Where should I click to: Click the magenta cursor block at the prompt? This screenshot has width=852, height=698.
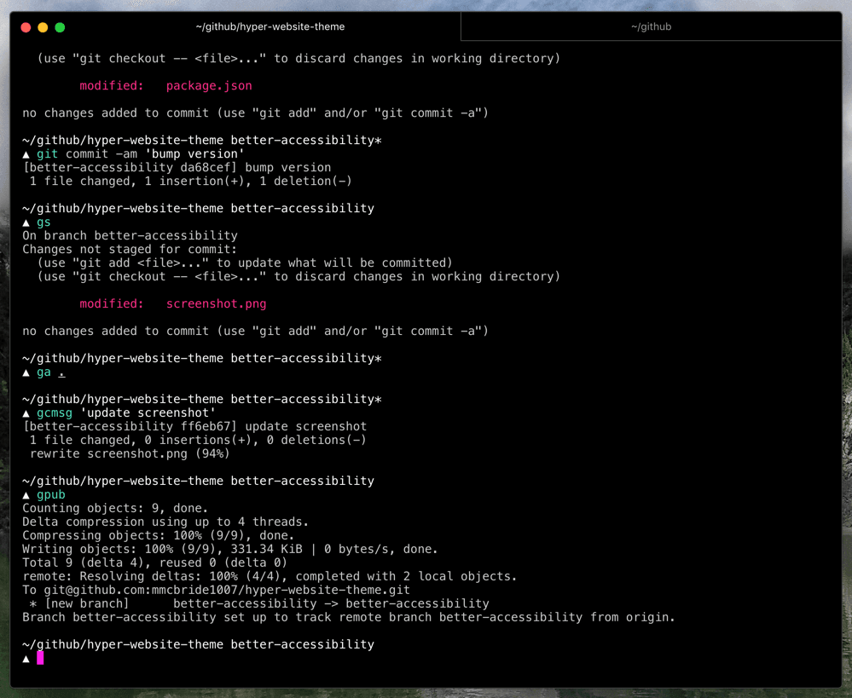point(40,658)
